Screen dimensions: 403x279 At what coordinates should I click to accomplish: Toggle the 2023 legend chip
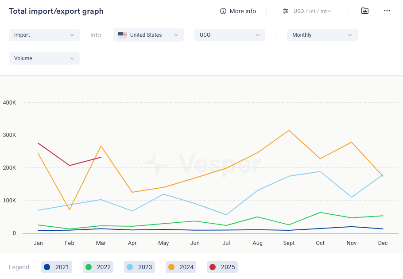point(139,267)
